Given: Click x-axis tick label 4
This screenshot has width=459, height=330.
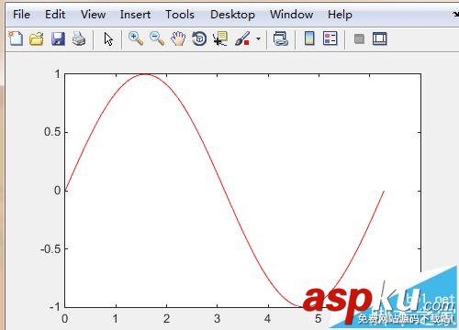Looking at the screenshot, I should [268, 319].
